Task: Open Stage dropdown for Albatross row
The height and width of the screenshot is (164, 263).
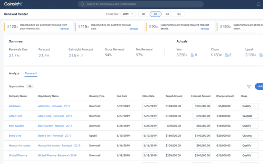Action: 250,106
